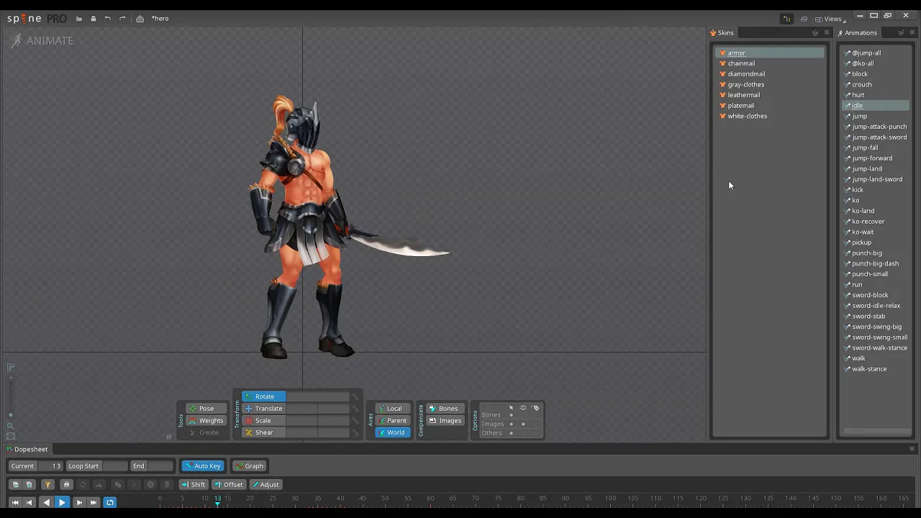Screen dimensions: 921x518
Task: Click the dopesheet lock icon
Action: pyautogui.click(x=66, y=485)
